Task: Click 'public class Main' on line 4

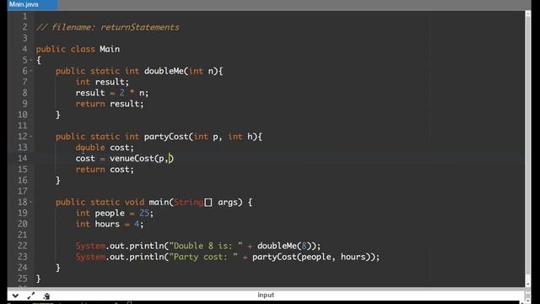Action: point(78,49)
